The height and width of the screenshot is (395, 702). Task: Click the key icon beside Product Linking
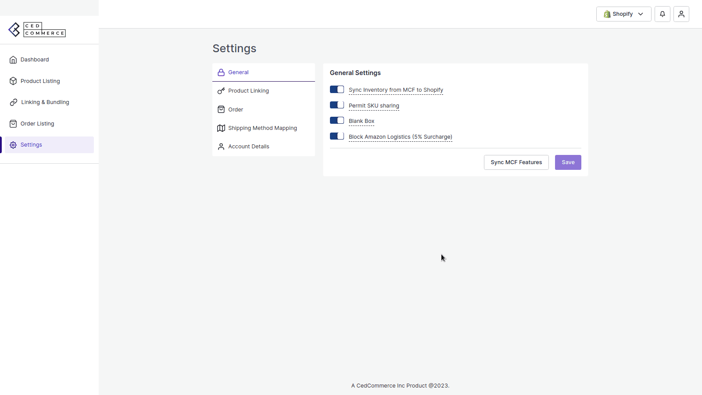click(221, 90)
